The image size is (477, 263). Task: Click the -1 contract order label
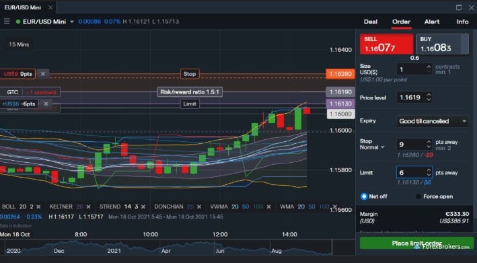(x=41, y=92)
